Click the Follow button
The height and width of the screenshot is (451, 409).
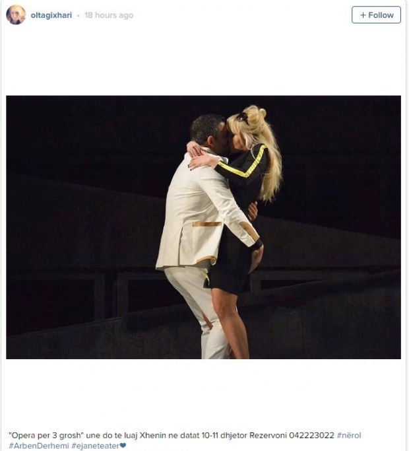(x=376, y=15)
